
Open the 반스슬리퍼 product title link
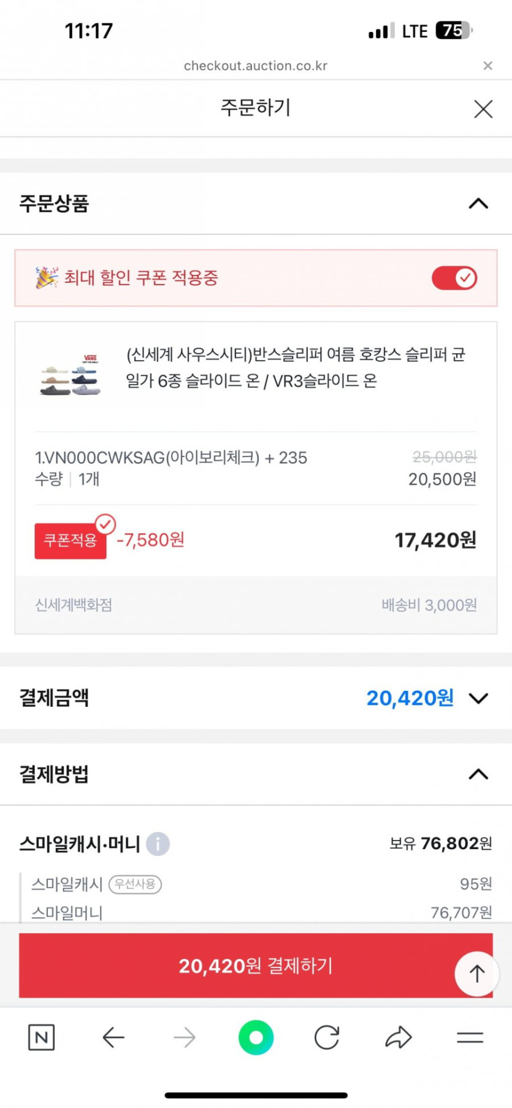pyautogui.click(x=296, y=367)
